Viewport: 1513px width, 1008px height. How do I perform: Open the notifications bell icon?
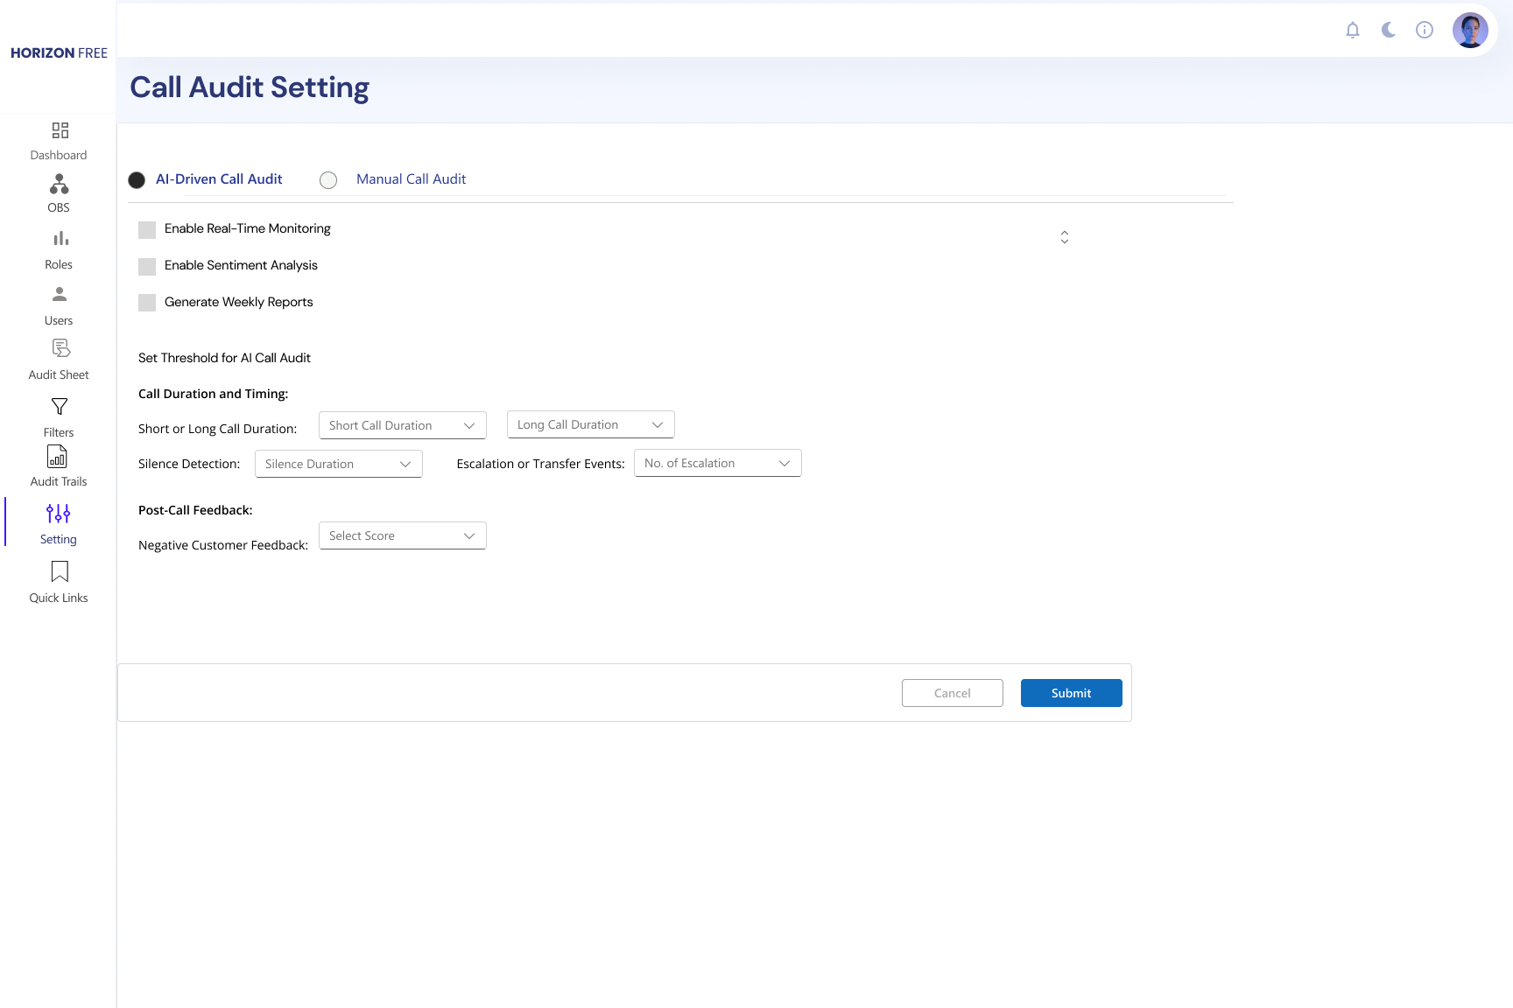1353,31
